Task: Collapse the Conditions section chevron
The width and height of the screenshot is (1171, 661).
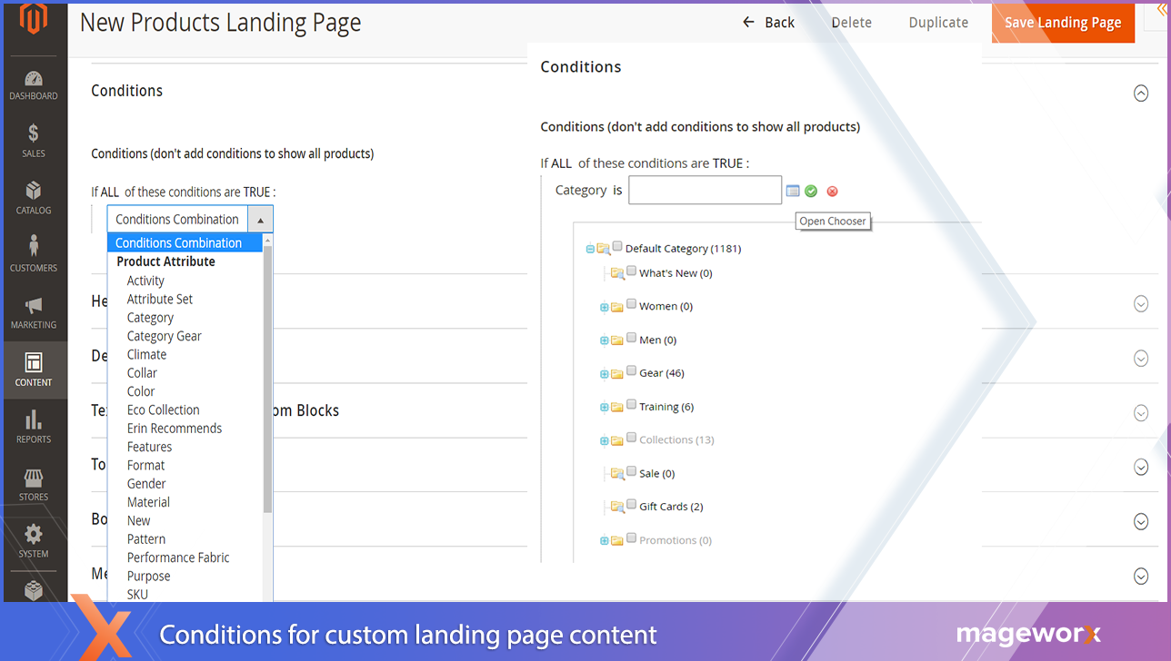Action: point(1140,93)
